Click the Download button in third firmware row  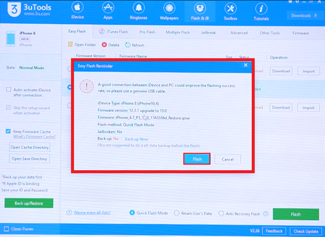[x=281, y=107]
